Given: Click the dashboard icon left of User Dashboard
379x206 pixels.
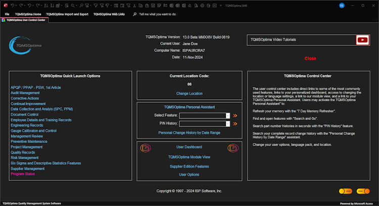Looking at the screenshot, I should point(146,148).
